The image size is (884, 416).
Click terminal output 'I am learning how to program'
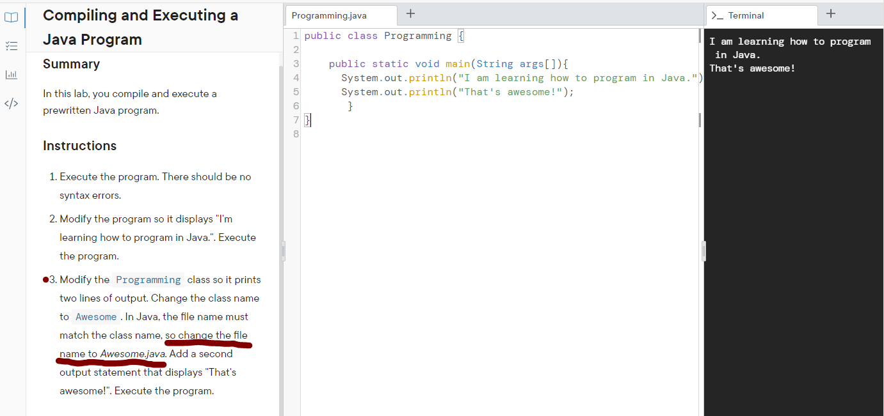[x=790, y=42]
